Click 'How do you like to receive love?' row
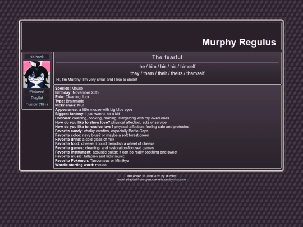Screen dimensions: 303x227 [122, 127]
